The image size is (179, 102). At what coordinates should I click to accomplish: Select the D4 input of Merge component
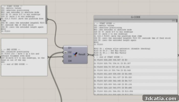tap(70, 61)
